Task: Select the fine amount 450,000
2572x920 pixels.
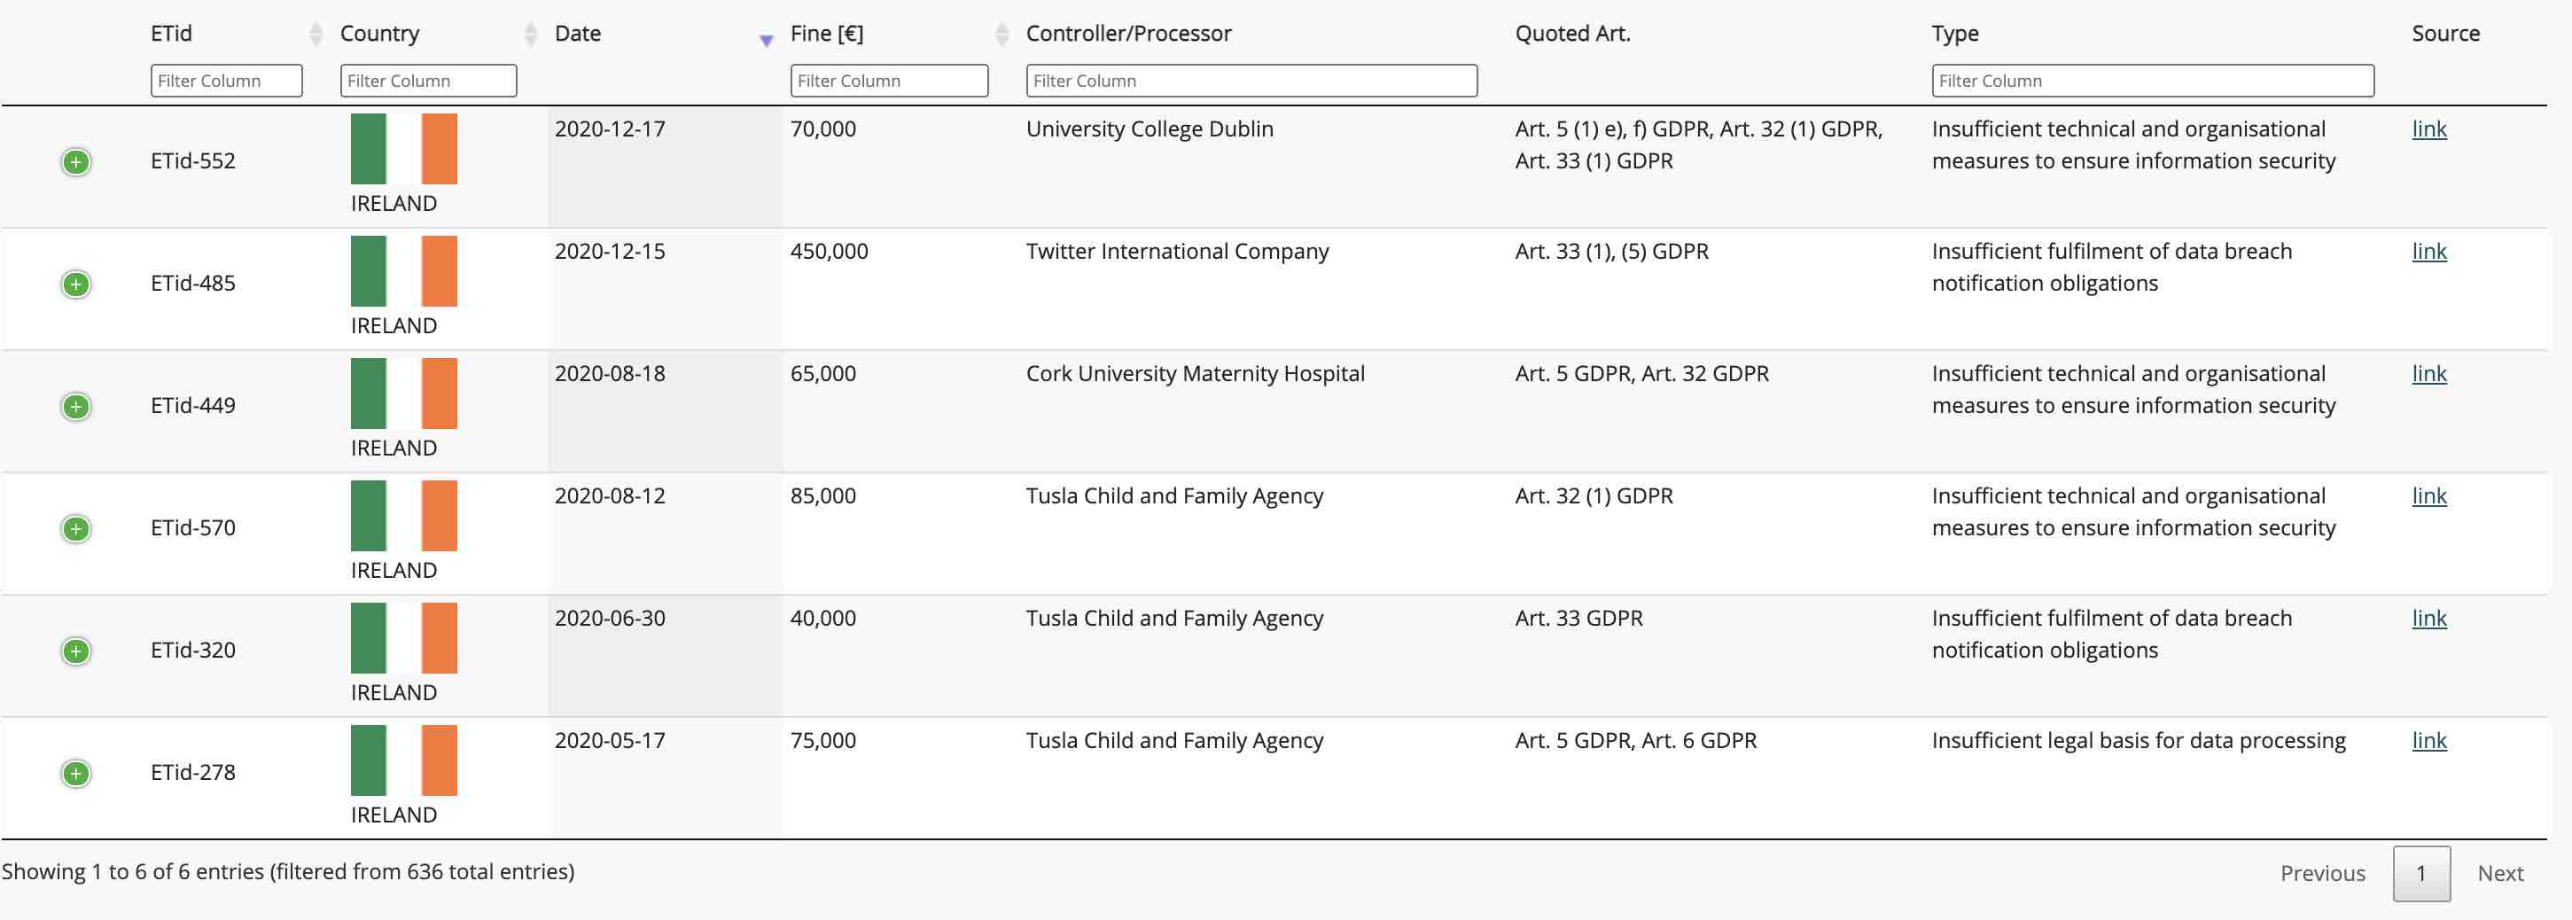Action: point(829,252)
